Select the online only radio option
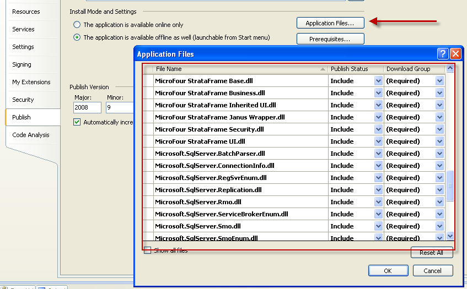Image resolution: width=467 pixels, height=289 pixels. coord(77,25)
